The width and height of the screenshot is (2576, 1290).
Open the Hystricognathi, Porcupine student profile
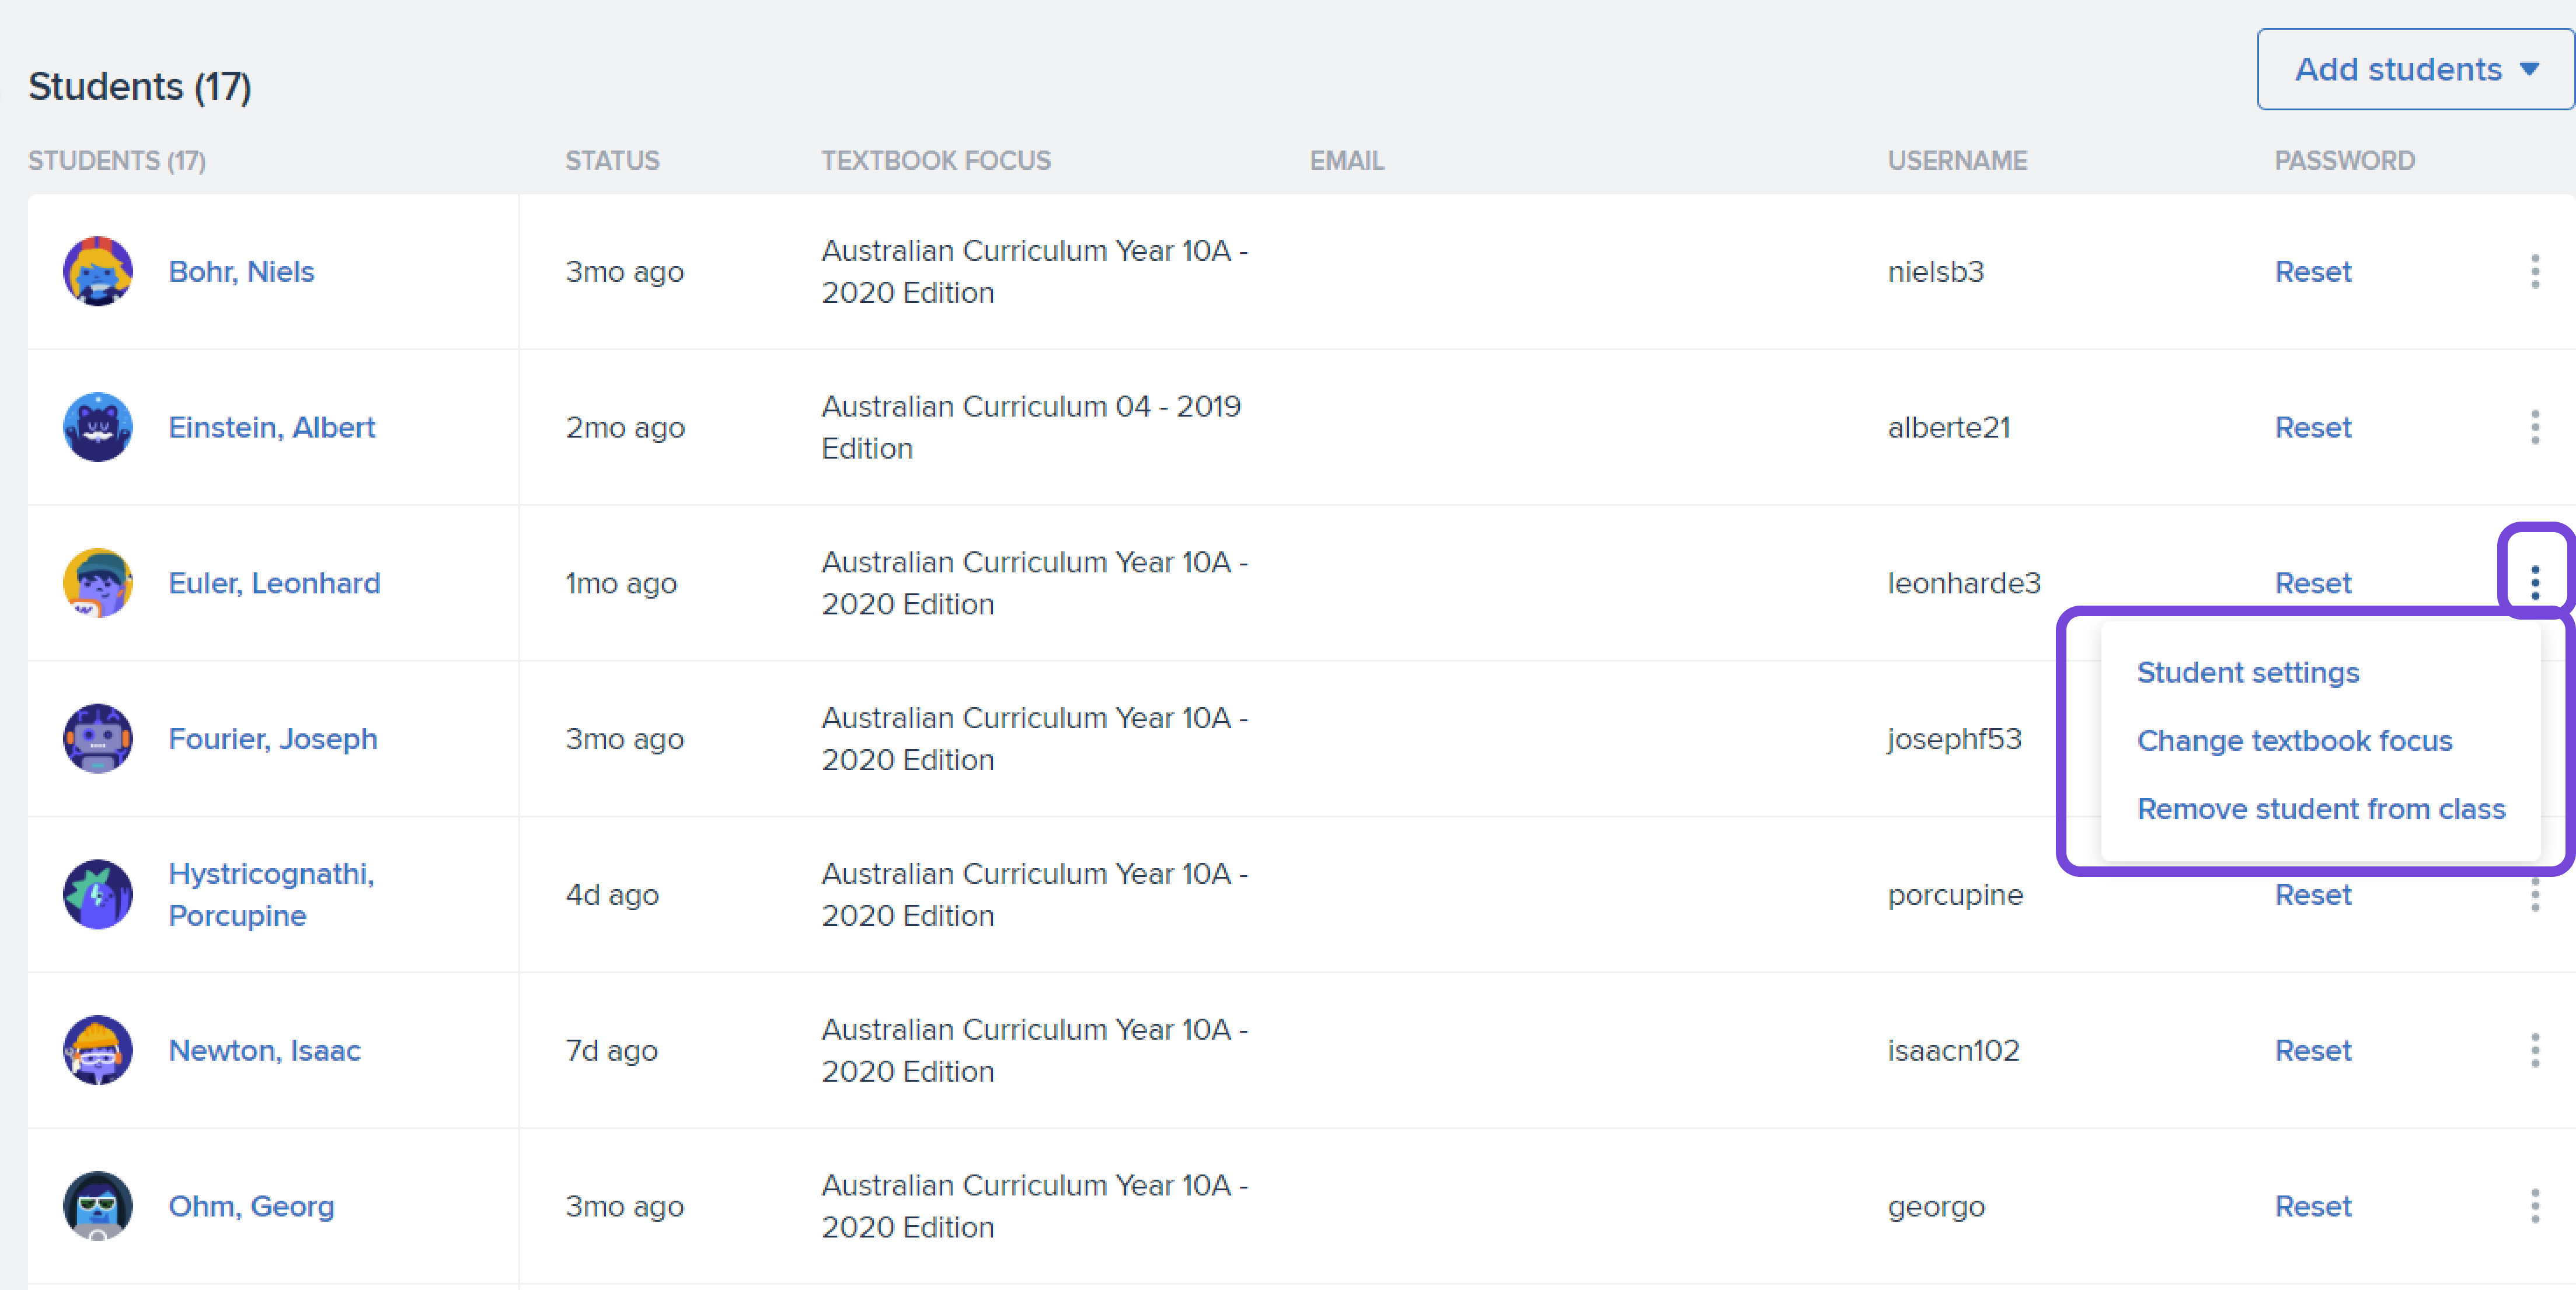(271, 894)
